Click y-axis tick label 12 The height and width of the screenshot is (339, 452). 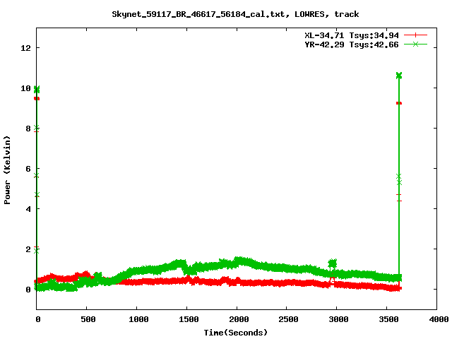pyautogui.click(x=25, y=48)
